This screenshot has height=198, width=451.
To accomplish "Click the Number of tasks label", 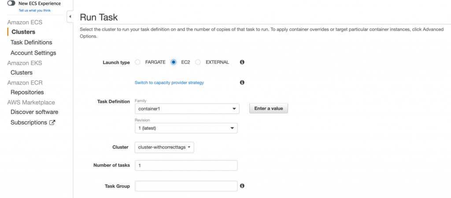I will pos(111,166).
